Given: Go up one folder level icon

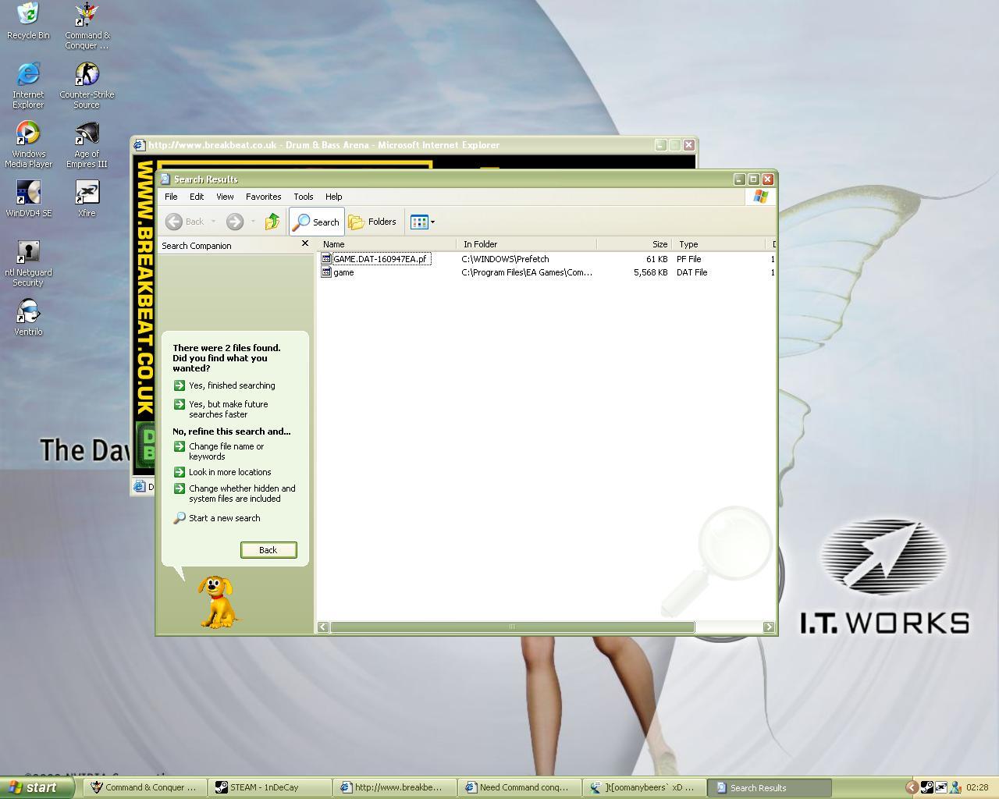Looking at the screenshot, I should 272,222.
